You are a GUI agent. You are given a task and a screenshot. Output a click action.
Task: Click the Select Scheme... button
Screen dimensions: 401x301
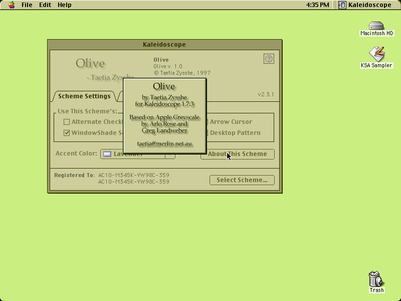pos(242,180)
